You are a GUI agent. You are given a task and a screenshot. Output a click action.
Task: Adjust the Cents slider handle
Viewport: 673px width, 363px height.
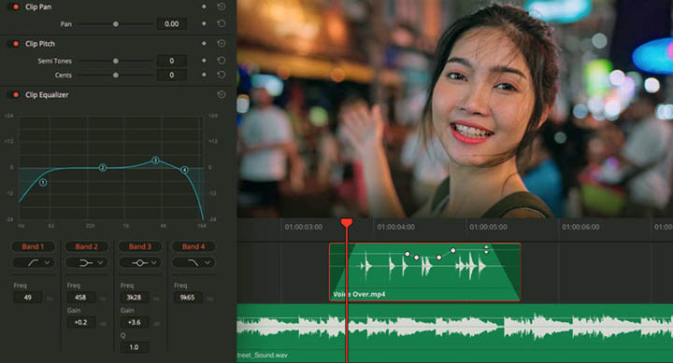tap(116, 76)
